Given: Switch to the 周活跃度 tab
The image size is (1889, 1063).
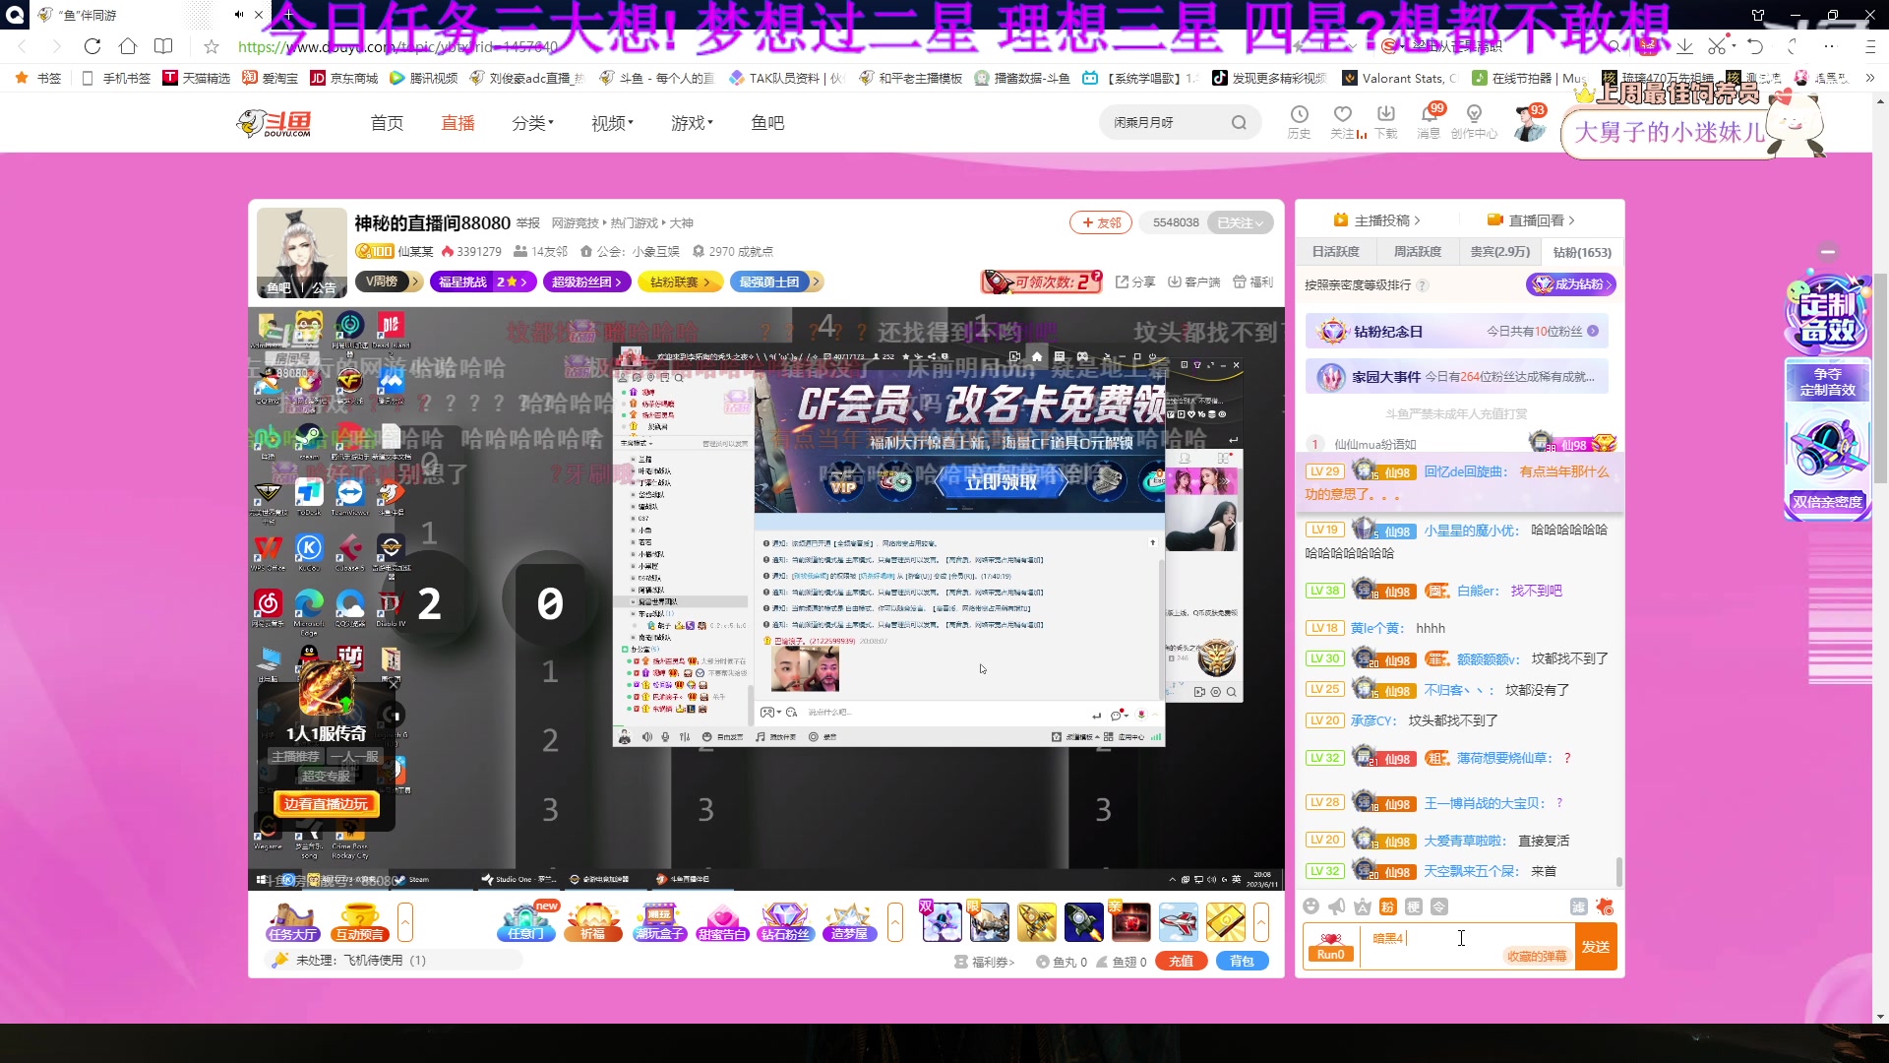Looking at the screenshot, I should coord(1417,252).
